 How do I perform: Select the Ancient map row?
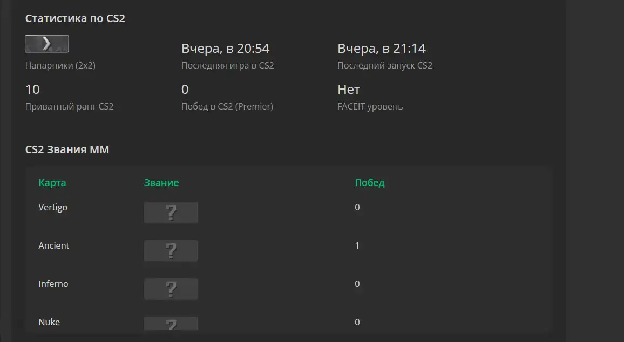click(x=289, y=250)
